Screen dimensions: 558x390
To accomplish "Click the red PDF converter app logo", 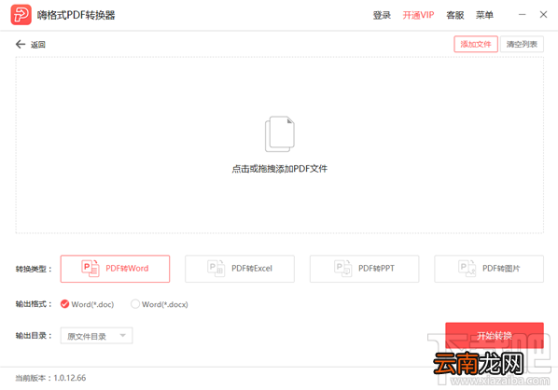I will tap(21, 15).
